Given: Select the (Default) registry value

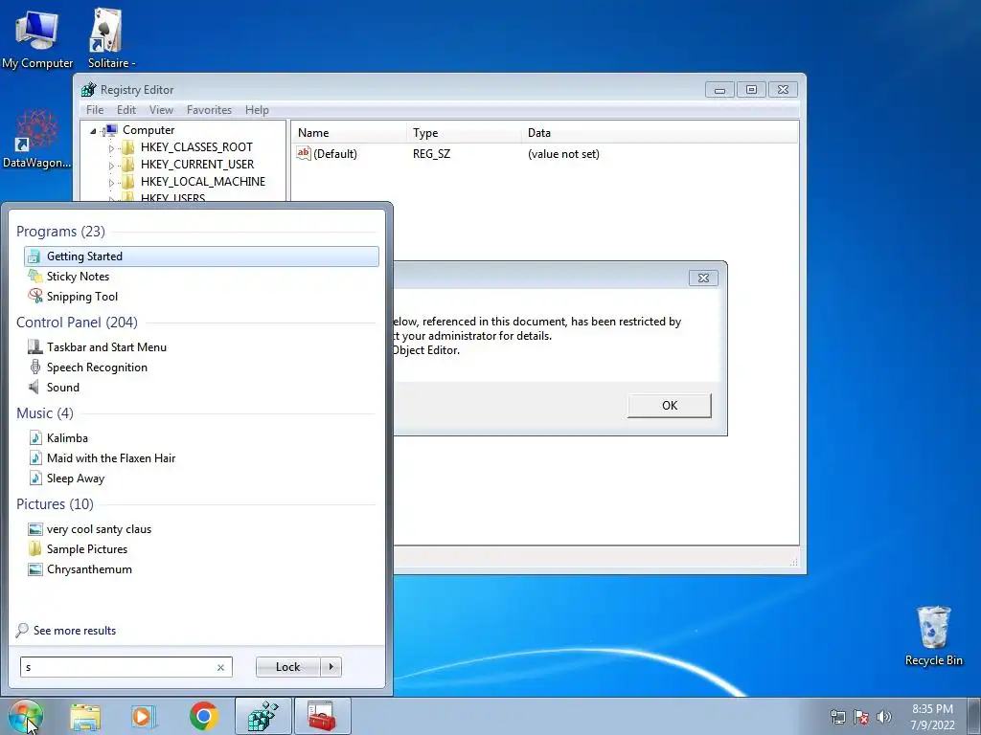Looking at the screenshot, I should (334, 154).
